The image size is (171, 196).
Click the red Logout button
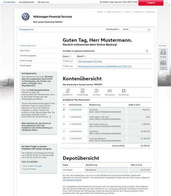tap(151, 3)
